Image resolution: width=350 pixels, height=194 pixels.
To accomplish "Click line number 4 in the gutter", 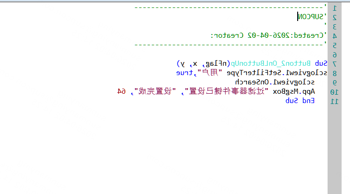I will click(335, 36).
